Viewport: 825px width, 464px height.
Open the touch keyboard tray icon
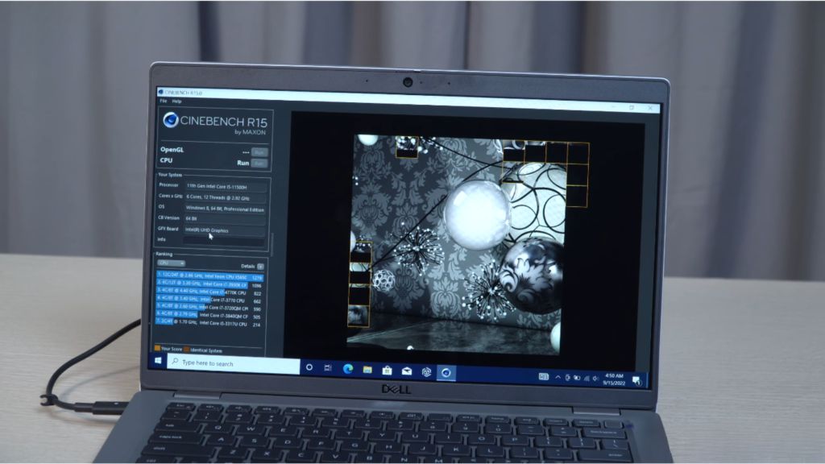tap(544, 377)
